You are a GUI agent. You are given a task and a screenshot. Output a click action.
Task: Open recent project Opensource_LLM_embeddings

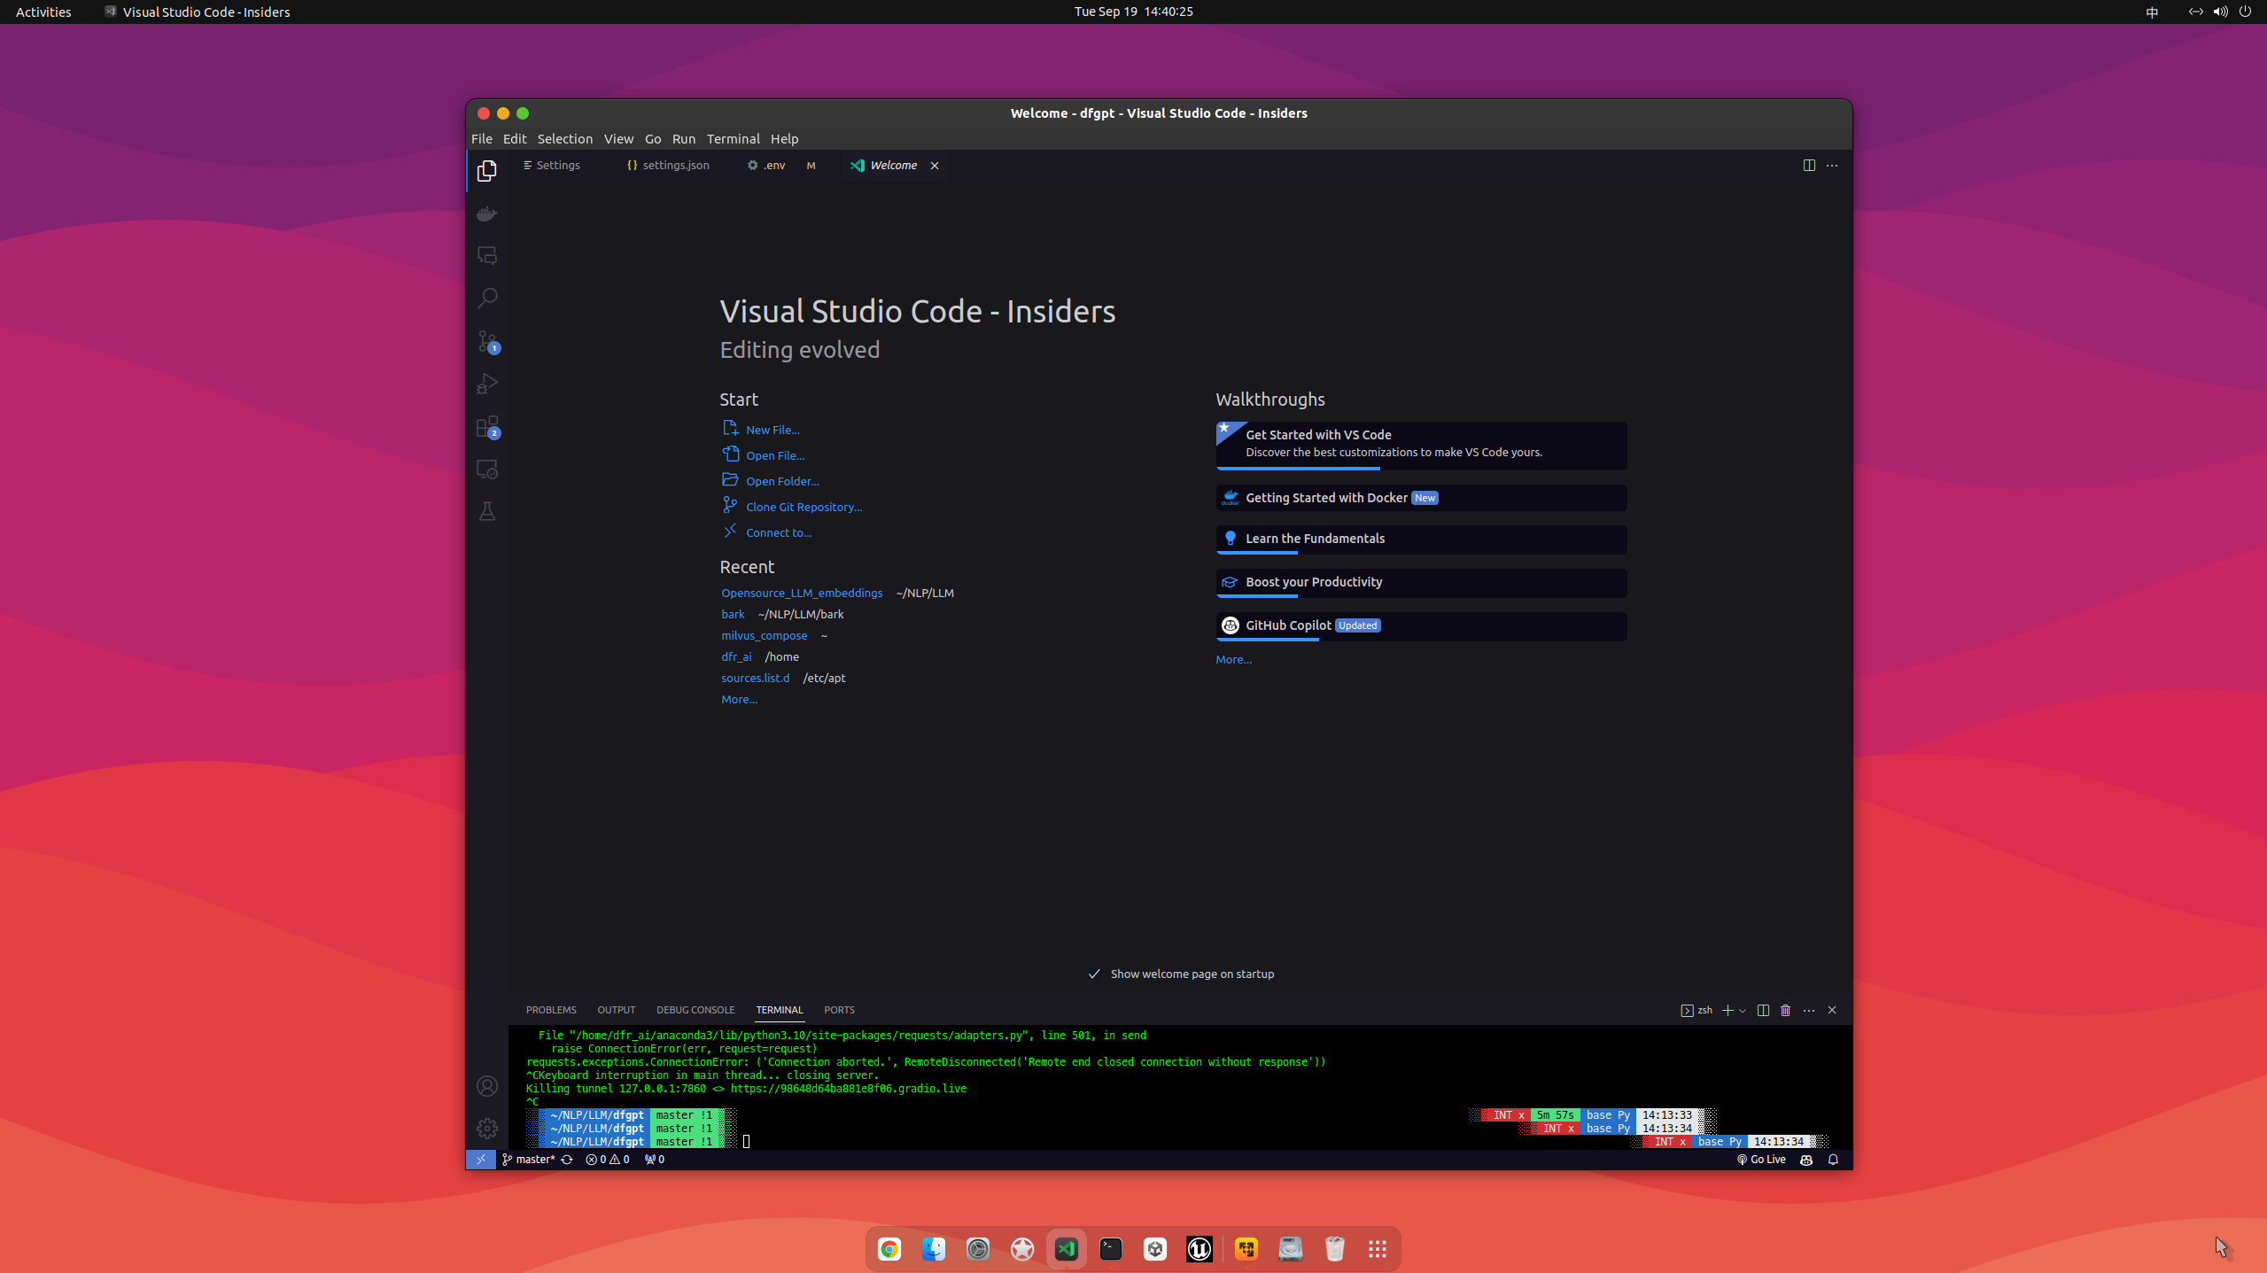pos(801,593)
